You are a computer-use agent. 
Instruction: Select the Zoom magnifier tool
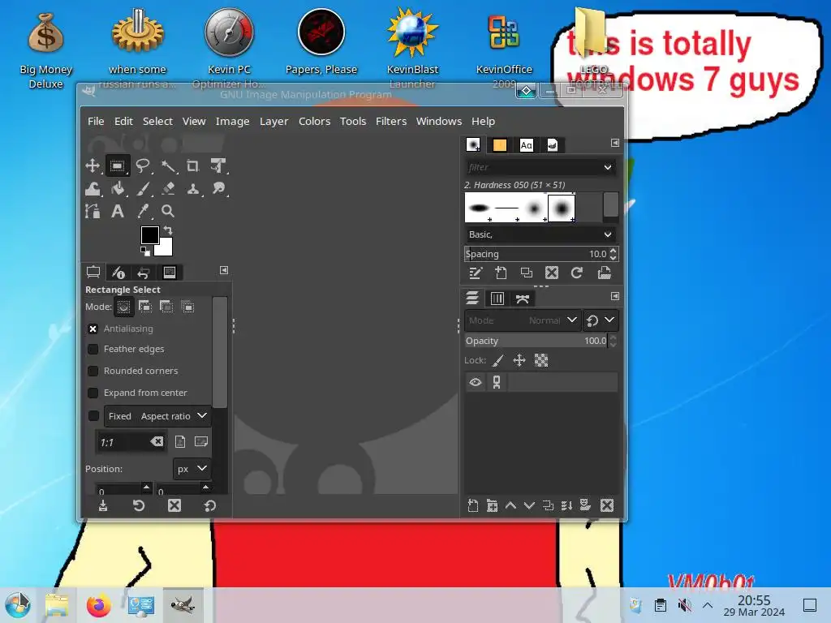[168, 212]
